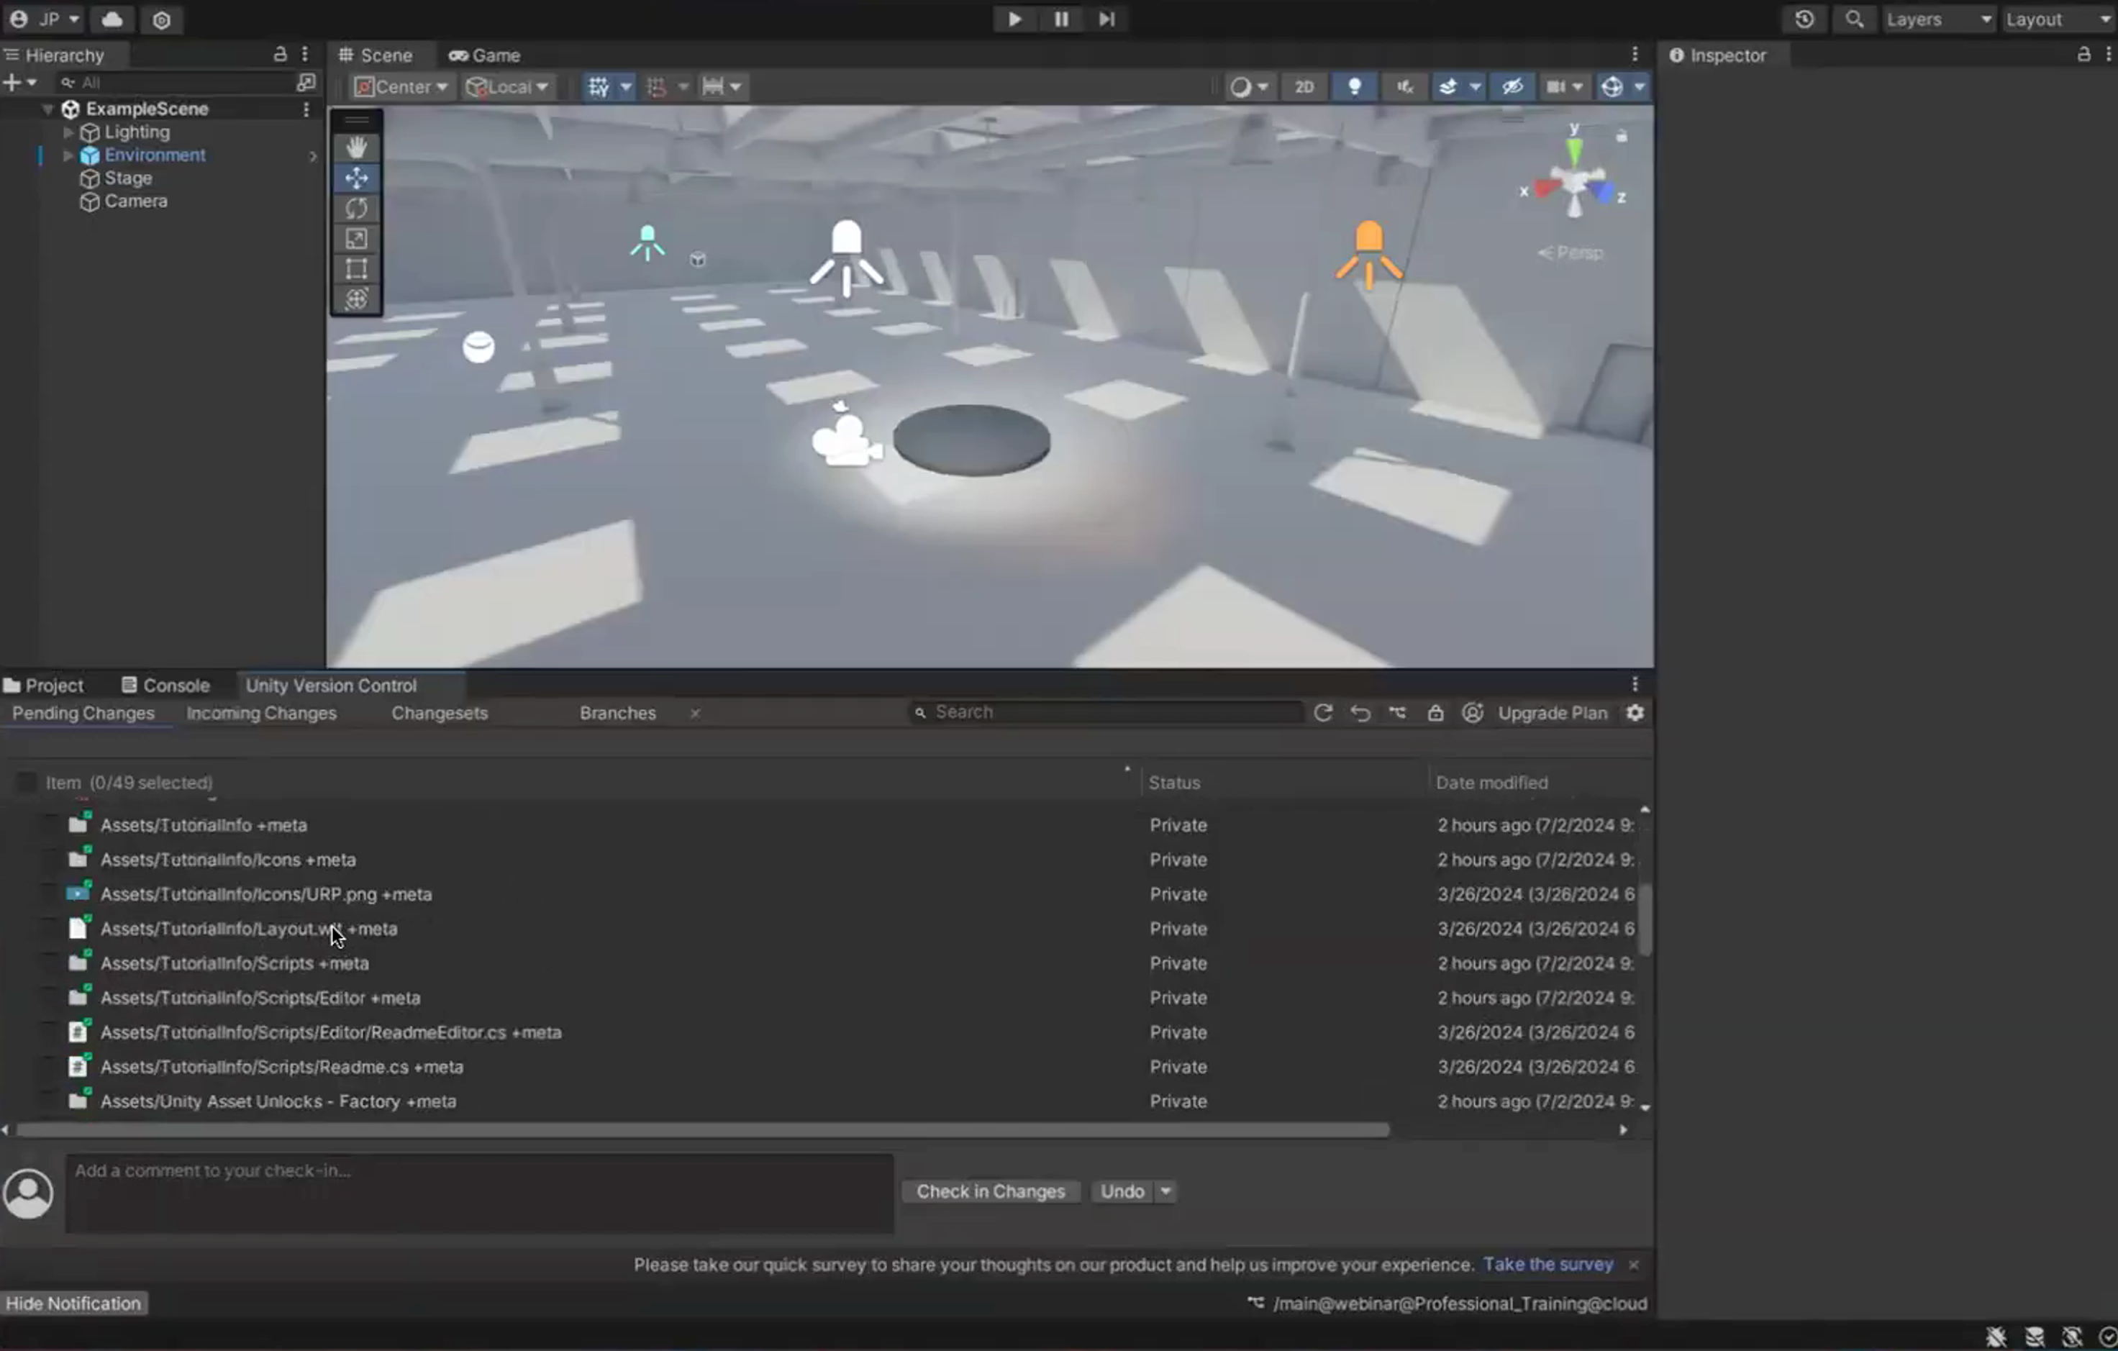Click the Scene orientation gizmo
The height and width of the screenshot is (1351, 2118).
click(1574, 181)
